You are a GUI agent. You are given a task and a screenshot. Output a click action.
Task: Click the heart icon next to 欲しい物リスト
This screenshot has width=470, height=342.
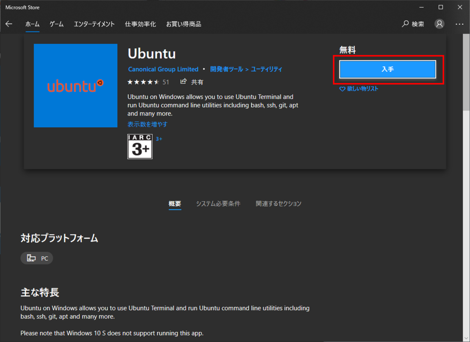coord(343,89)
